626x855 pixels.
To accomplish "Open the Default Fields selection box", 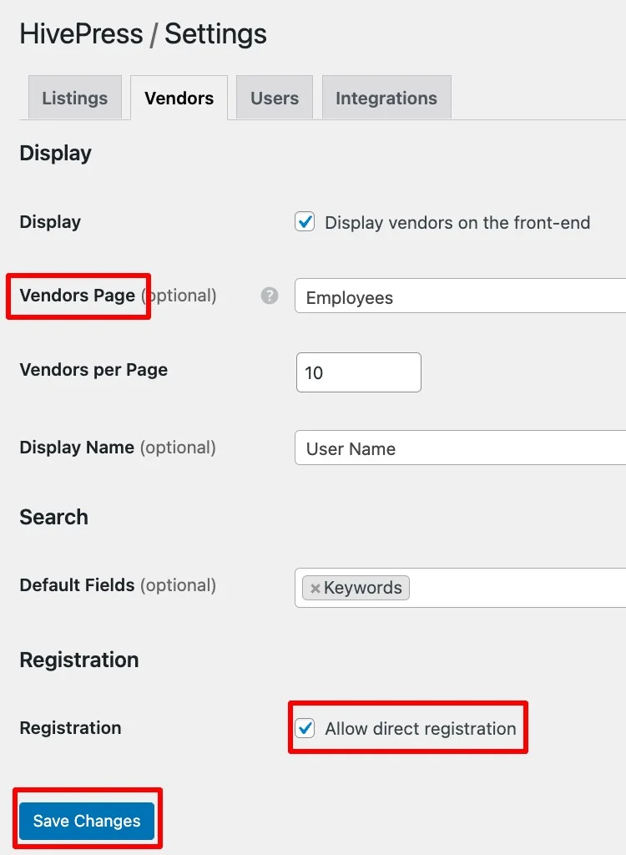I will (501, 588).
